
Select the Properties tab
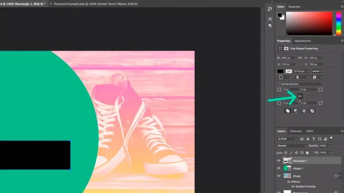(283, 41)
